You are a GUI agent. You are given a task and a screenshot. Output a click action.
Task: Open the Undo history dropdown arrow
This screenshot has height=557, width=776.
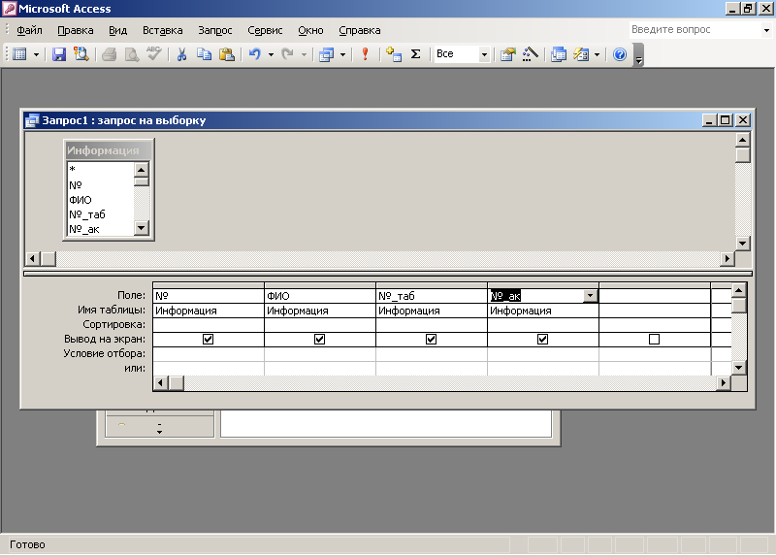click(x=271, y=54)
